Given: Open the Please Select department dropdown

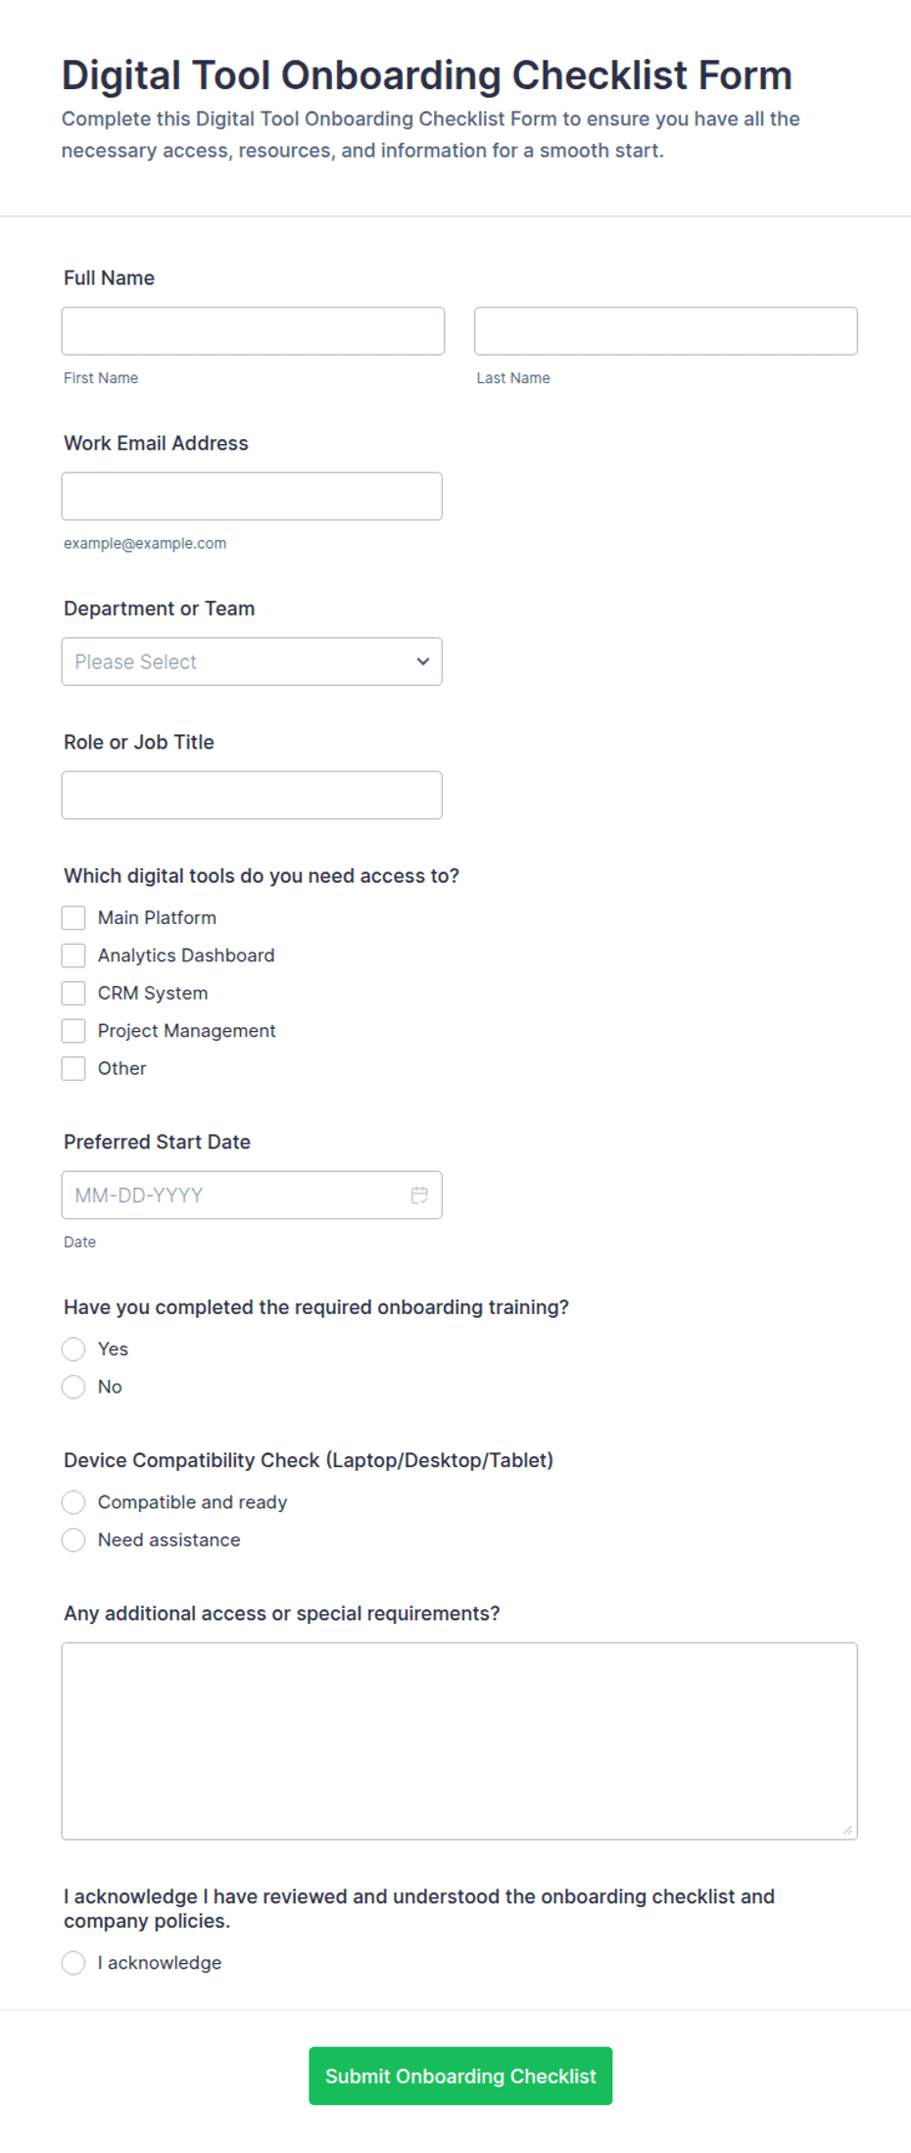Looking at the screenshot, I should pyautogui.click(x=252, y=661).
